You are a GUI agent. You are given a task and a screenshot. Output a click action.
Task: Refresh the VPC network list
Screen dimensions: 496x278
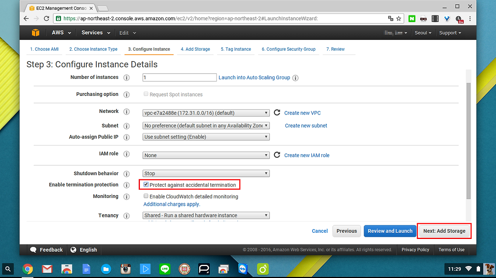pos(277,113)
